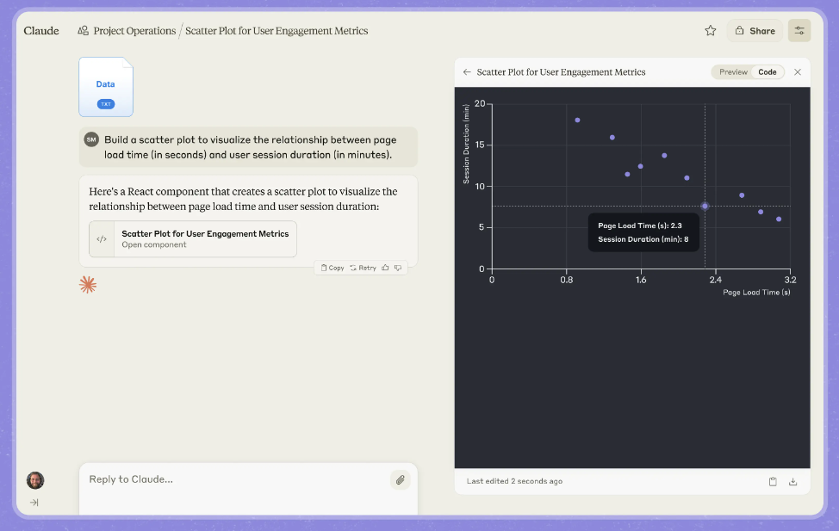Open the Scatter Plot component card

(x=193, y=239)
